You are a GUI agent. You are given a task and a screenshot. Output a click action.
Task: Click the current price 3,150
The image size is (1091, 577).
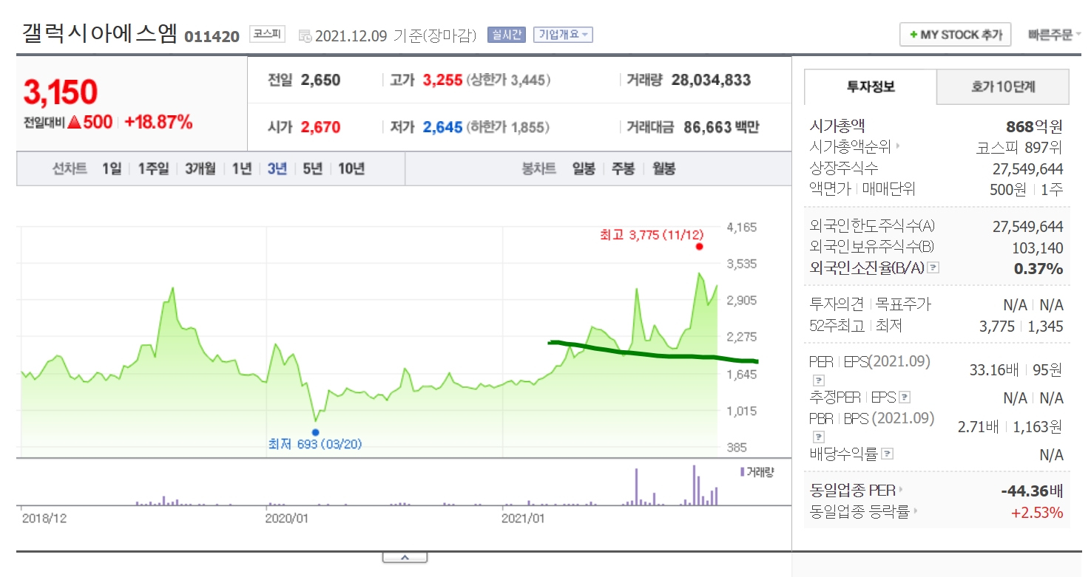pyautogui.click(x=61, y=92)
